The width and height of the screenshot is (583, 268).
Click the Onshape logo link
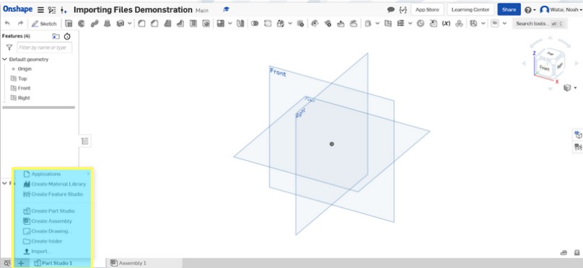click(x=19, y=9)
